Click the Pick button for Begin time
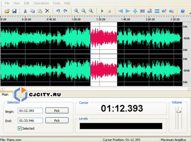 (x=57, y=111)
